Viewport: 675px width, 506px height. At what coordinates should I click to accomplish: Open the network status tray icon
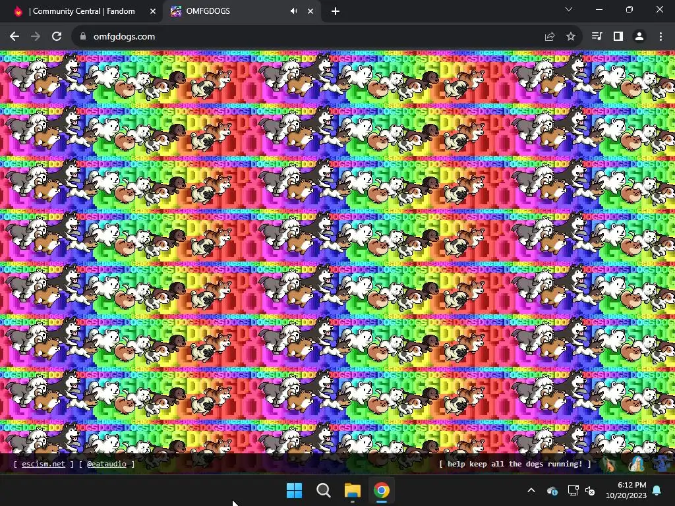573,490
